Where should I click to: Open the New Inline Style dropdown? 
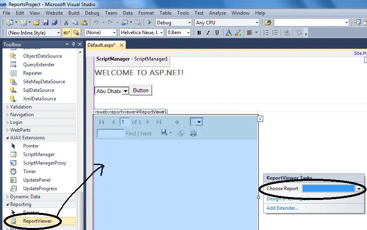coord(59,33)
